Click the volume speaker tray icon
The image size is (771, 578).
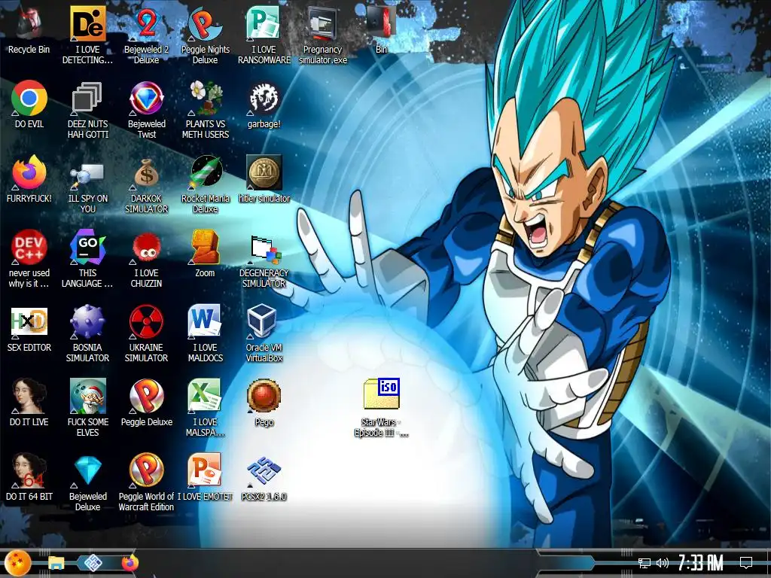[x=663, y=563]
